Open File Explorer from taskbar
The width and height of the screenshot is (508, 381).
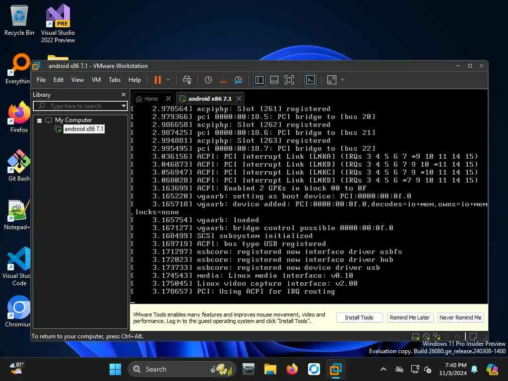pos(270,369)
